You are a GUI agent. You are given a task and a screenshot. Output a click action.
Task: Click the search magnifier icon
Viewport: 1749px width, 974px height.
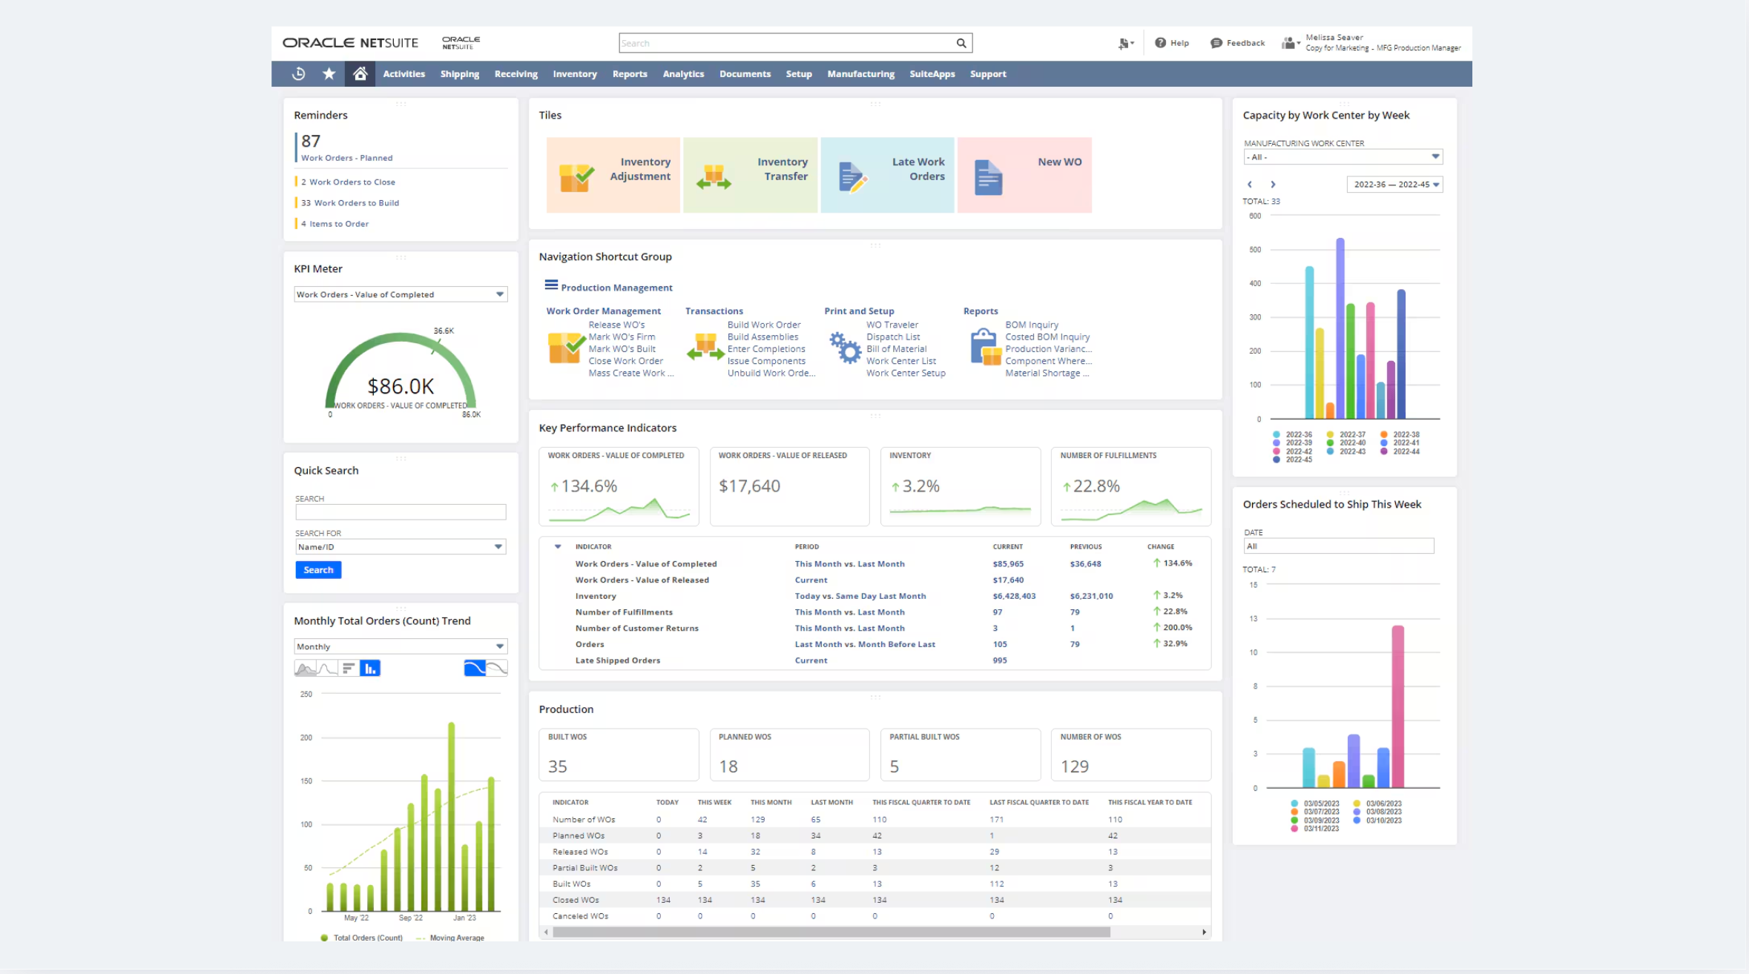click(x=961, y=43)
